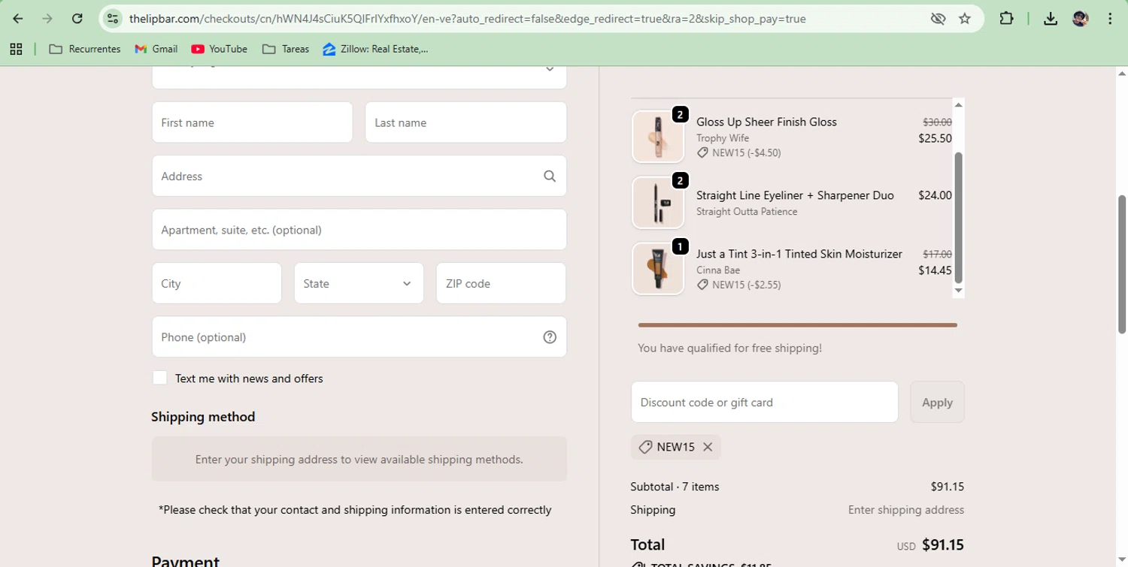The height and width of the screenshot is (567, 1128).
Task: Open Tareas bookmark folder
Action: pyautogui.click(x=286, y=49)
